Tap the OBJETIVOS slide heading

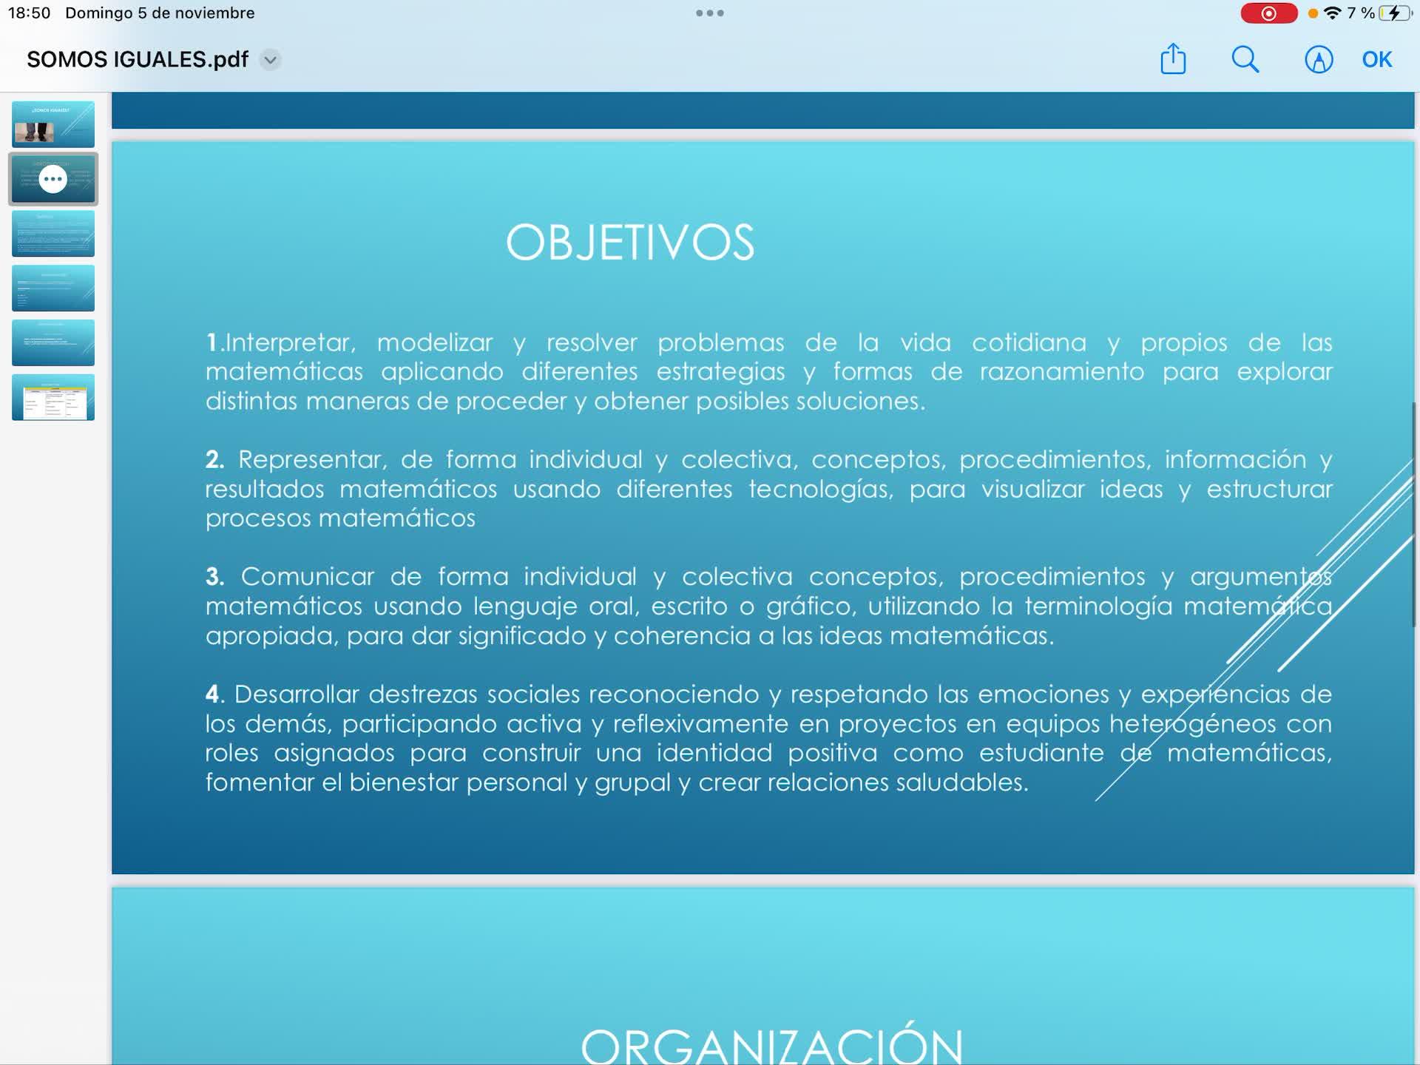point(630,243)
